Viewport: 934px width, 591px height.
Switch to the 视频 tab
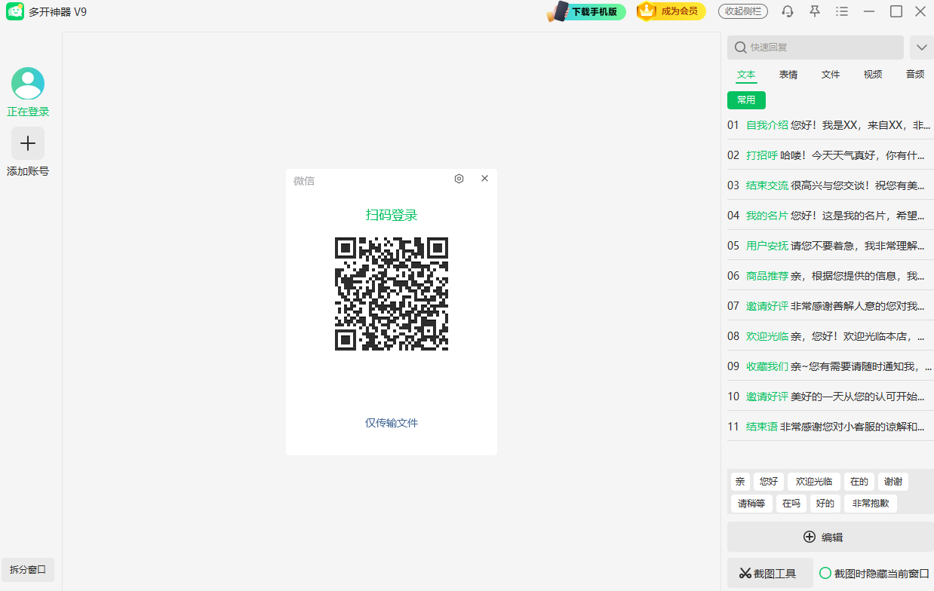coord(873,75)
